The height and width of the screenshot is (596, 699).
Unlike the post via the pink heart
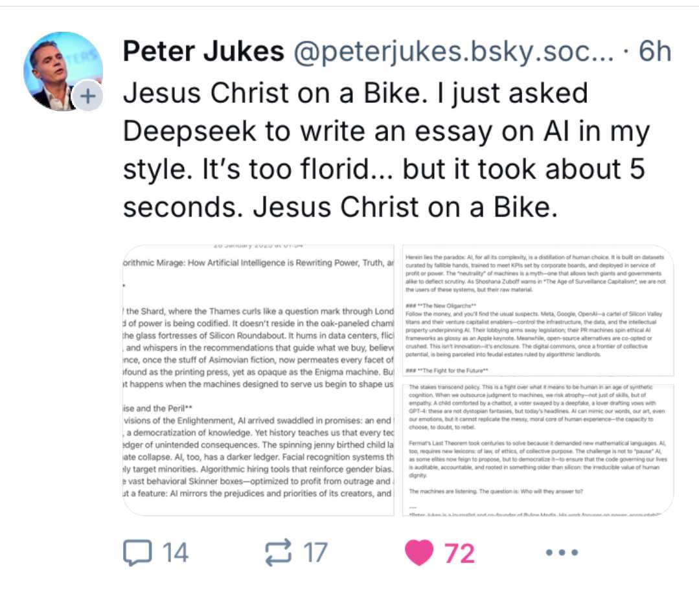click(418, 552)
